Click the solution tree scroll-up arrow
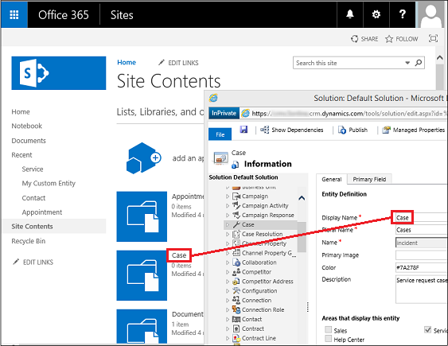This screenshot has height=346, width=448. tap(302, 198)
